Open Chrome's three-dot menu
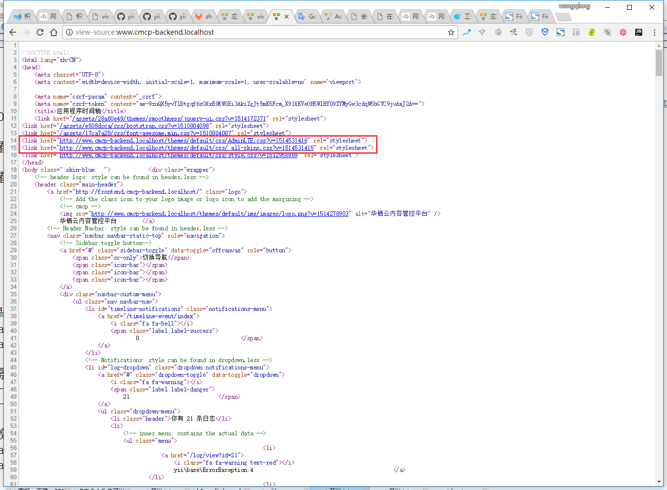Screen dimensions: 667x490 654,32
